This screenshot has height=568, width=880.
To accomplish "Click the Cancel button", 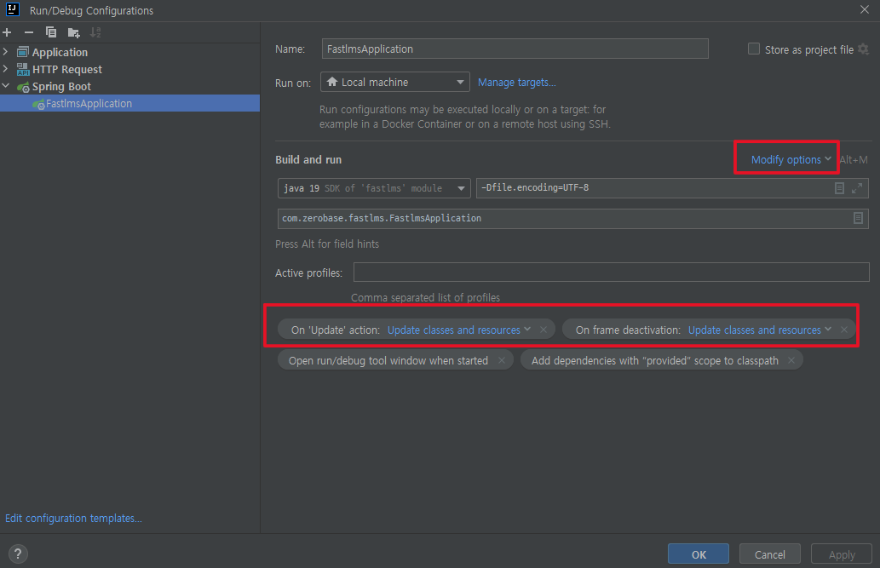I will (769, 554).
